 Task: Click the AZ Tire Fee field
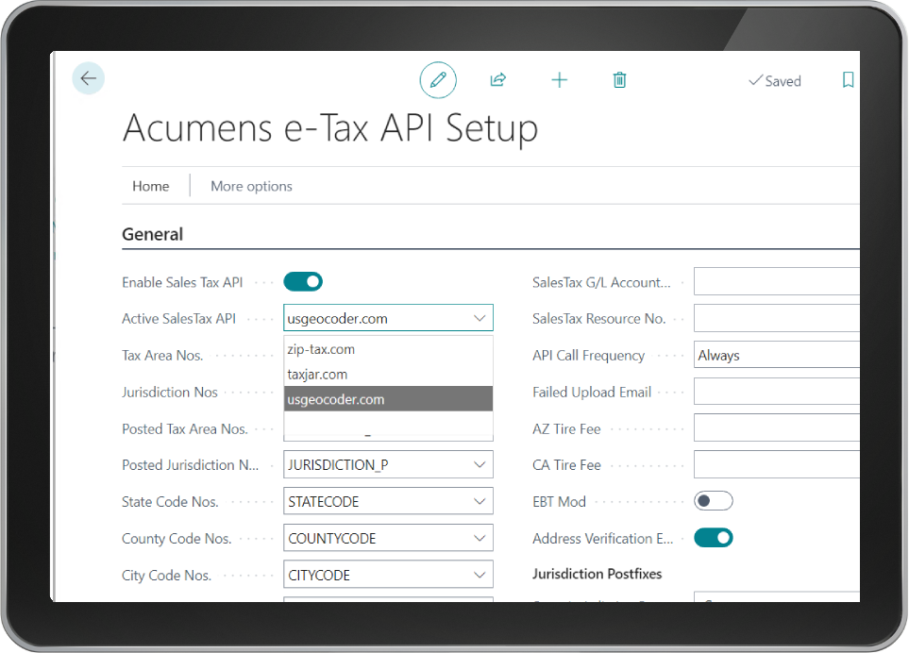(x=777, y=428)
